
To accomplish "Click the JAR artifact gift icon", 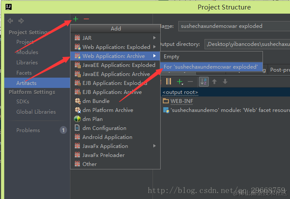I will coord(77,38).
